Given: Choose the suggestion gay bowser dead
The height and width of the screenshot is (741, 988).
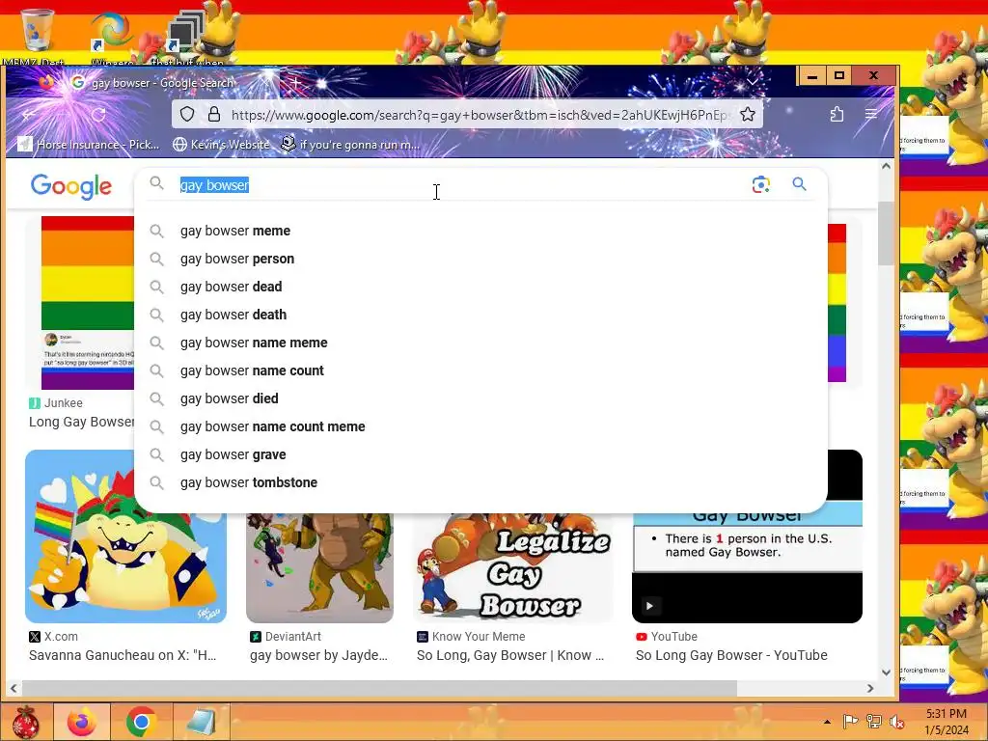Looking at the screenshot, I should 481,287.
